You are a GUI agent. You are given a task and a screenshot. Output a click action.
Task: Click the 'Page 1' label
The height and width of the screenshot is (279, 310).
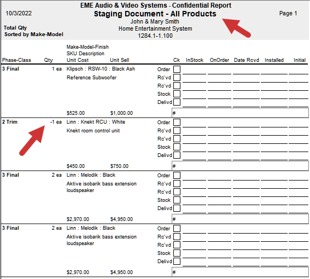(x=288, y=13)
